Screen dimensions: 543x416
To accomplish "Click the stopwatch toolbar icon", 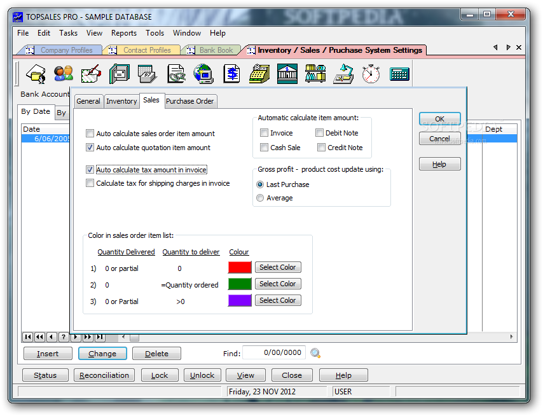I will [371, 74].
